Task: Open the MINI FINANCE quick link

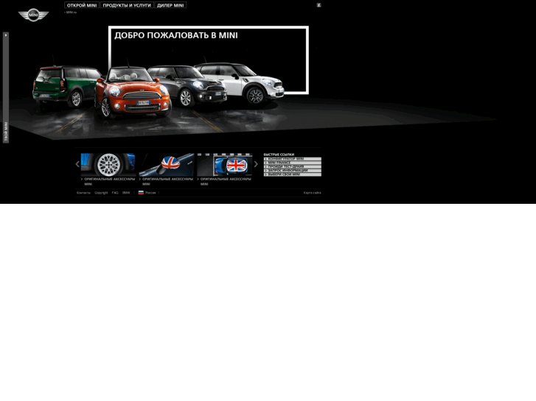Action: pyautogui.click(x=292, y=163)
